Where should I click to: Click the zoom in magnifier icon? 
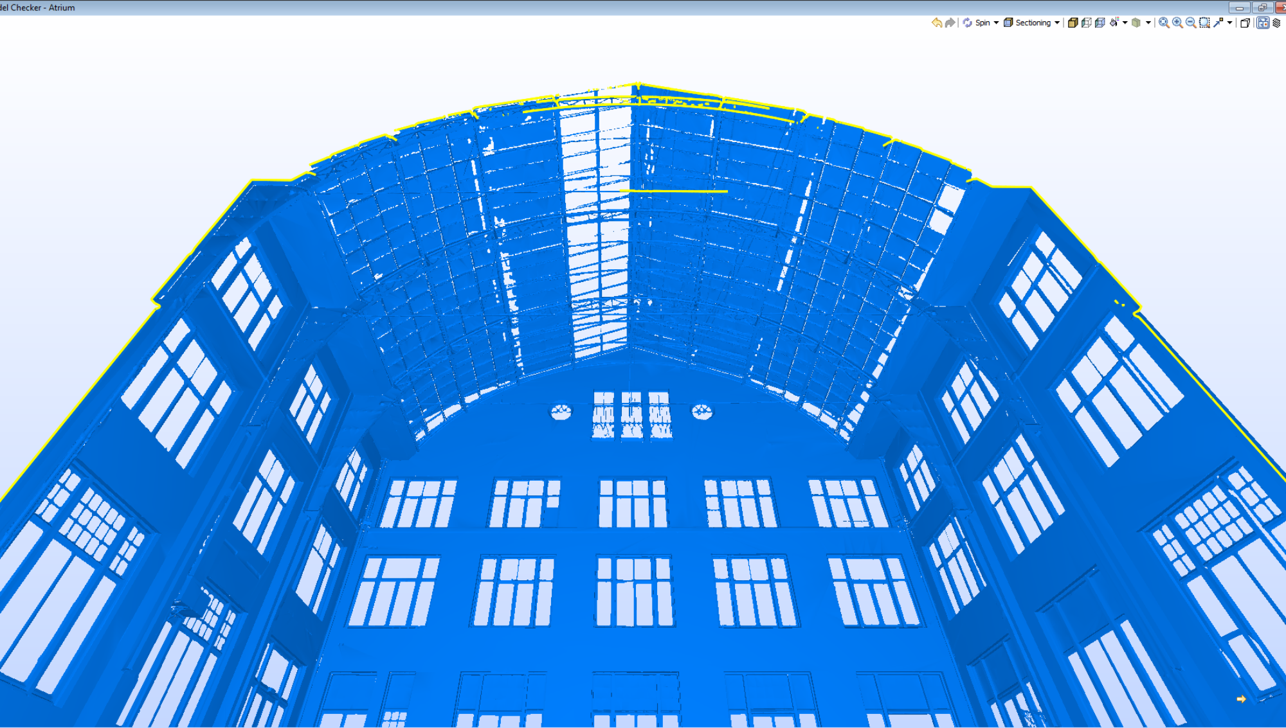(1177, 22)
